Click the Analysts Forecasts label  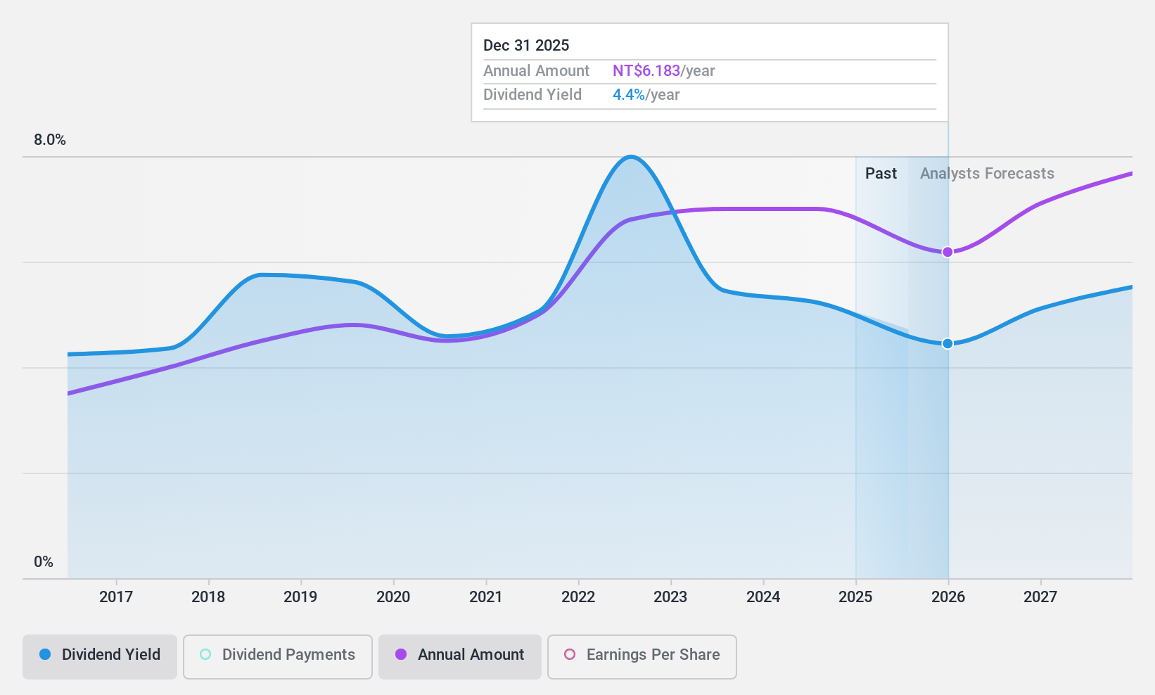pos(987,174)
